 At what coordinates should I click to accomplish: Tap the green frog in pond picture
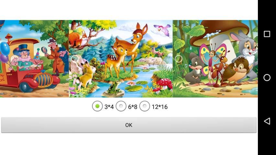point(115,87)
